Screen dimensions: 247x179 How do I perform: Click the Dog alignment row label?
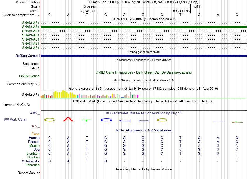pos(36,150)
